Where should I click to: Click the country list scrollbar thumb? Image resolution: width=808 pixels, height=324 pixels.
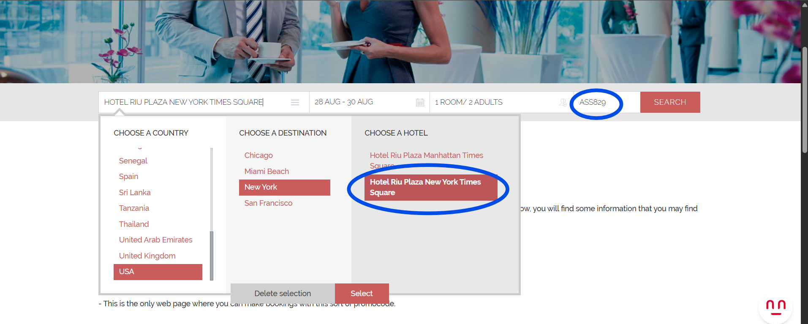point(212,256)
